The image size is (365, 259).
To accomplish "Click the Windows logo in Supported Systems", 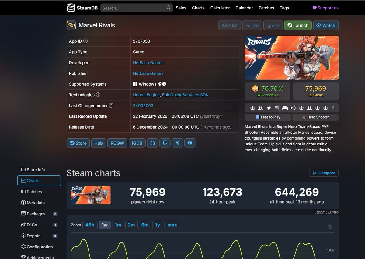I will pyautogui.click(x=135, y=84).
